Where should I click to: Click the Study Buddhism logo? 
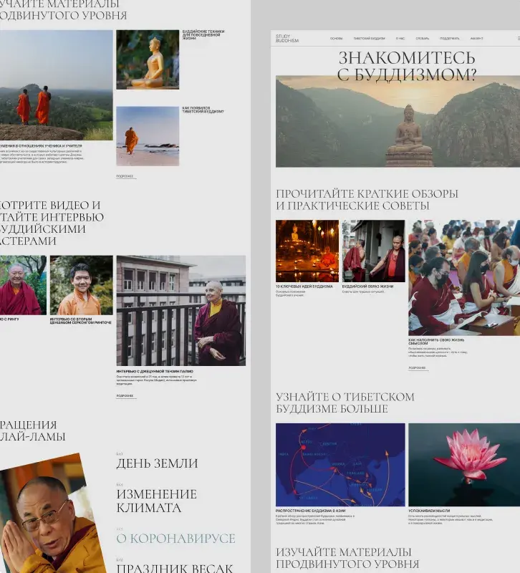coord(287,39)
